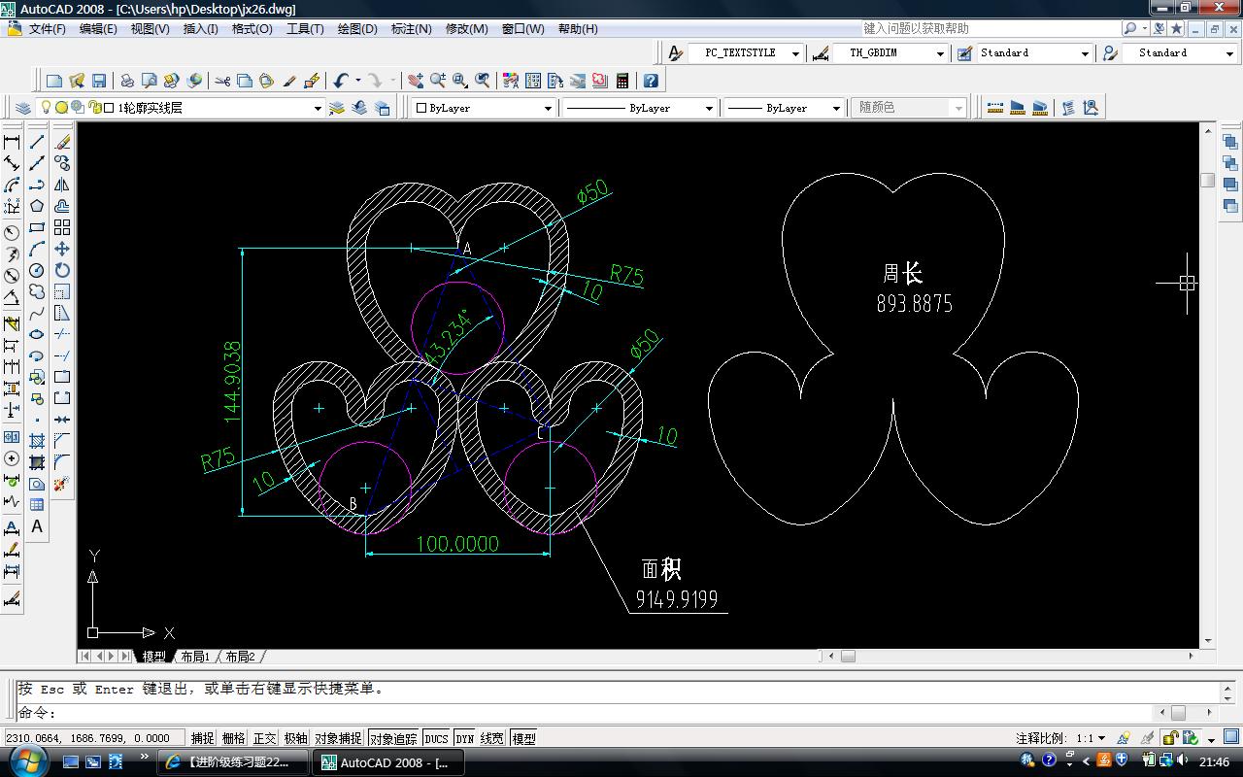Image resolution: width=1243 pixels, height=777 pixels.
Task: Click the vertical scrollbar thumb of drawing area
Action: pyautogui.click(x=1208, y=180)
